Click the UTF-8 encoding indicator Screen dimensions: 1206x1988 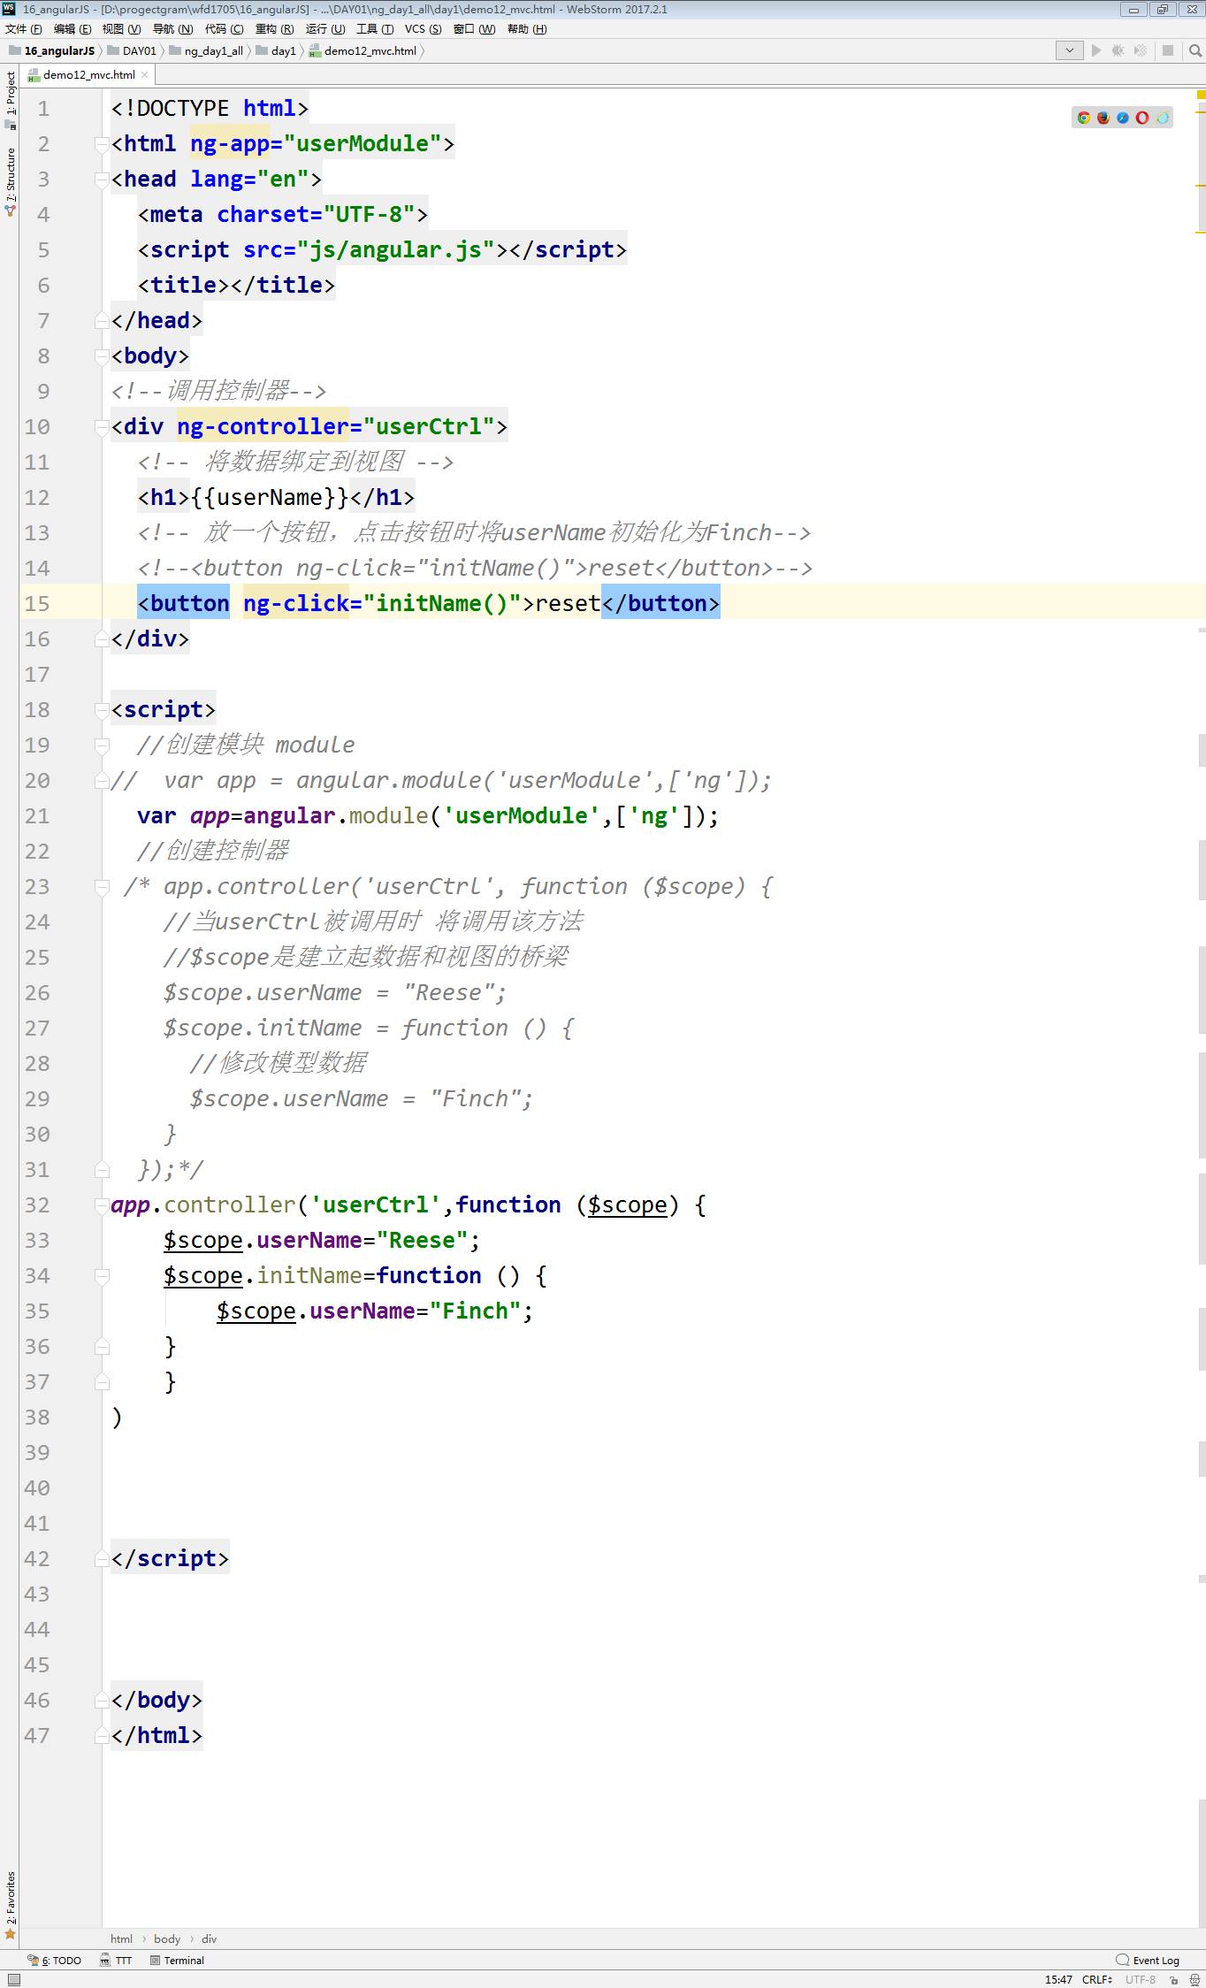(x=1140, y=1979)
